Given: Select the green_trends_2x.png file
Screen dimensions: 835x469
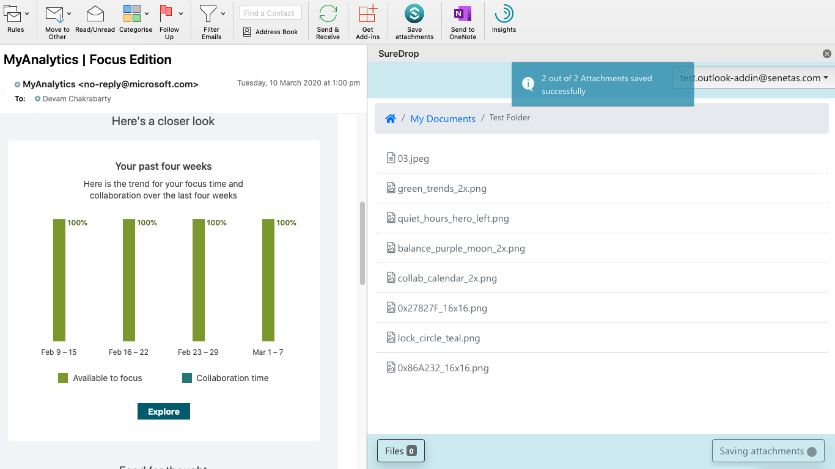Looking at the screenshot, I should click(601, 188).
